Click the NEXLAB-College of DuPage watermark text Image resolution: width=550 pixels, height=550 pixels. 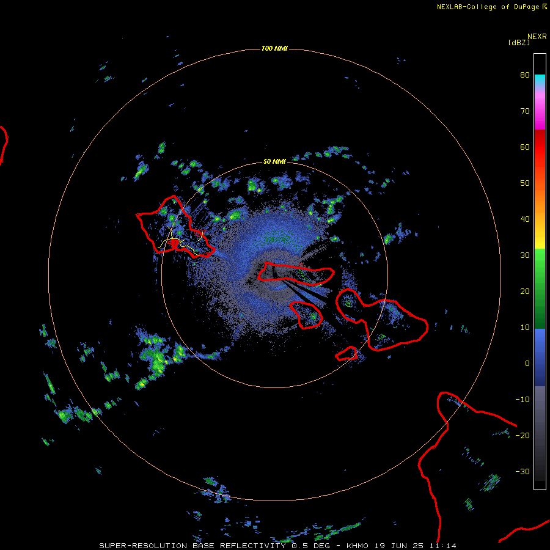[492, 7]
